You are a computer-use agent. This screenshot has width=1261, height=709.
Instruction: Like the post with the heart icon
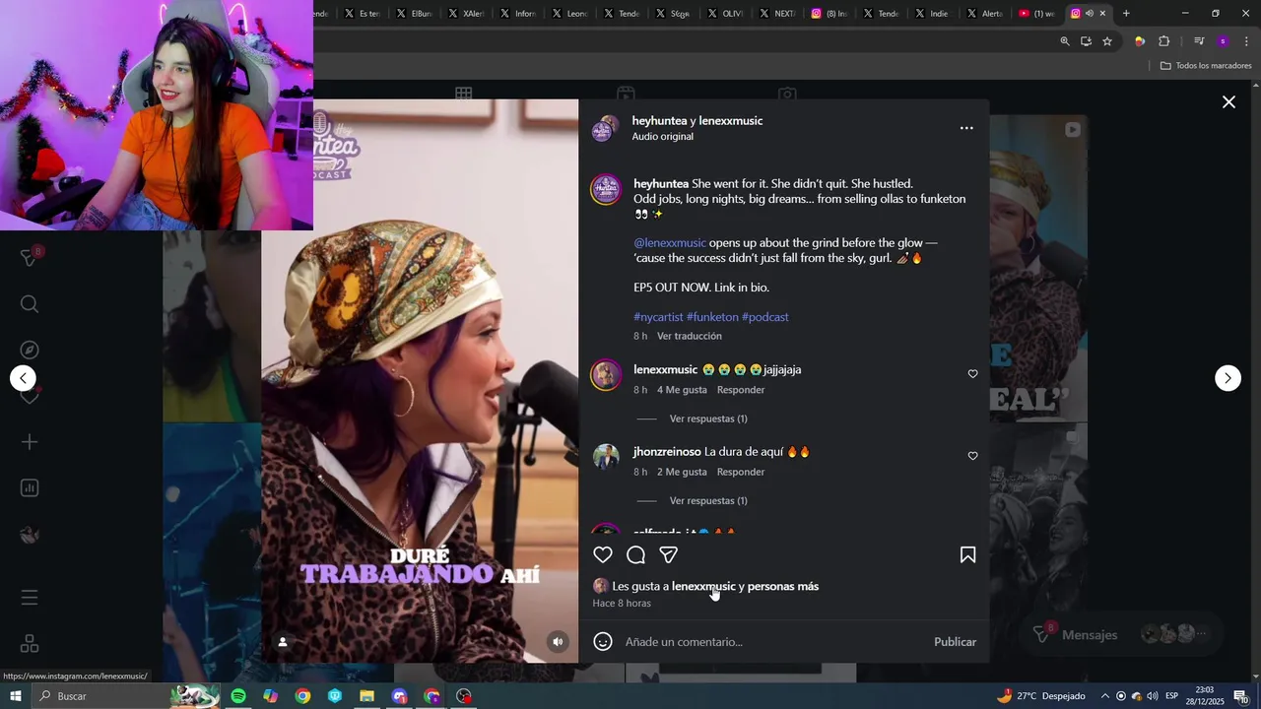603,555
